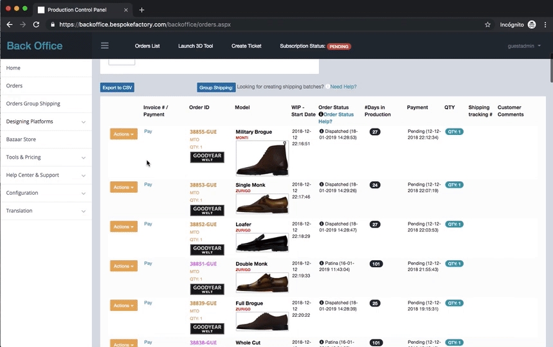Viewport: 553px width, 347px height.
Task: Reload the page using browser refresh icon
Action: tap(37, 24)
